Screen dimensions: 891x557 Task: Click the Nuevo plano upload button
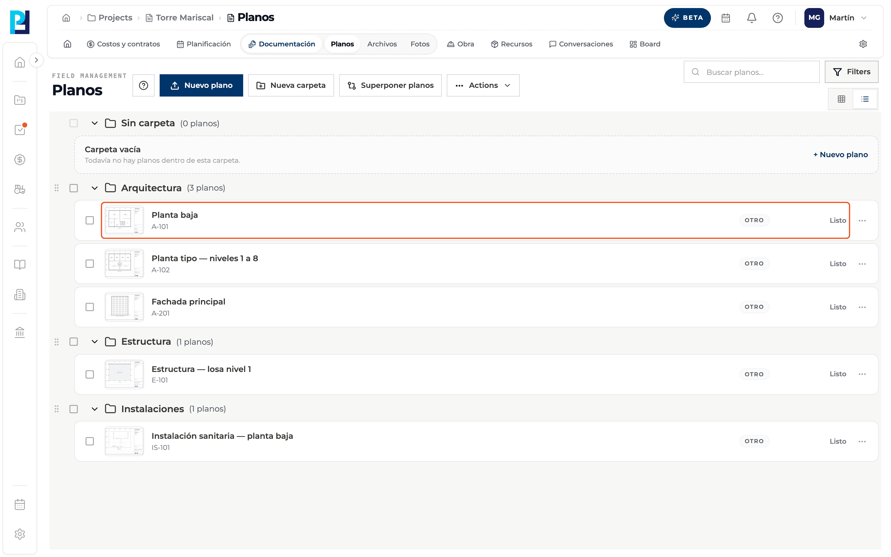(x=201, y=85)
